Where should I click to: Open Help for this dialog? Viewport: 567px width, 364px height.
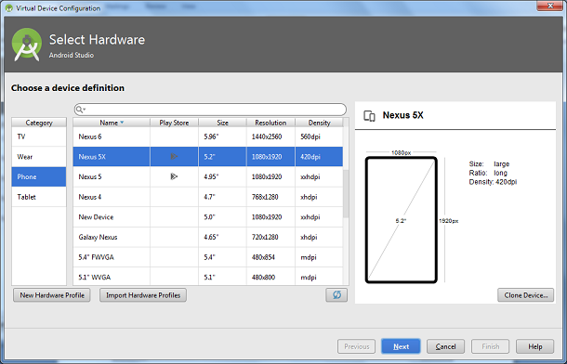pos(534,346)
